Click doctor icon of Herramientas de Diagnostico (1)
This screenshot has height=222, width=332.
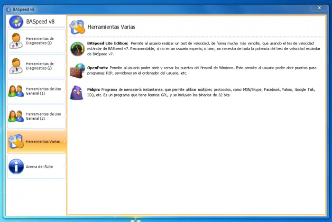tap(16, 41)
